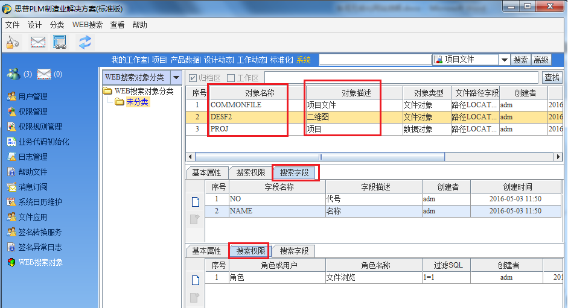
Task: Enable the 工作区 checkbox
Action: click(x=231, y=78)
